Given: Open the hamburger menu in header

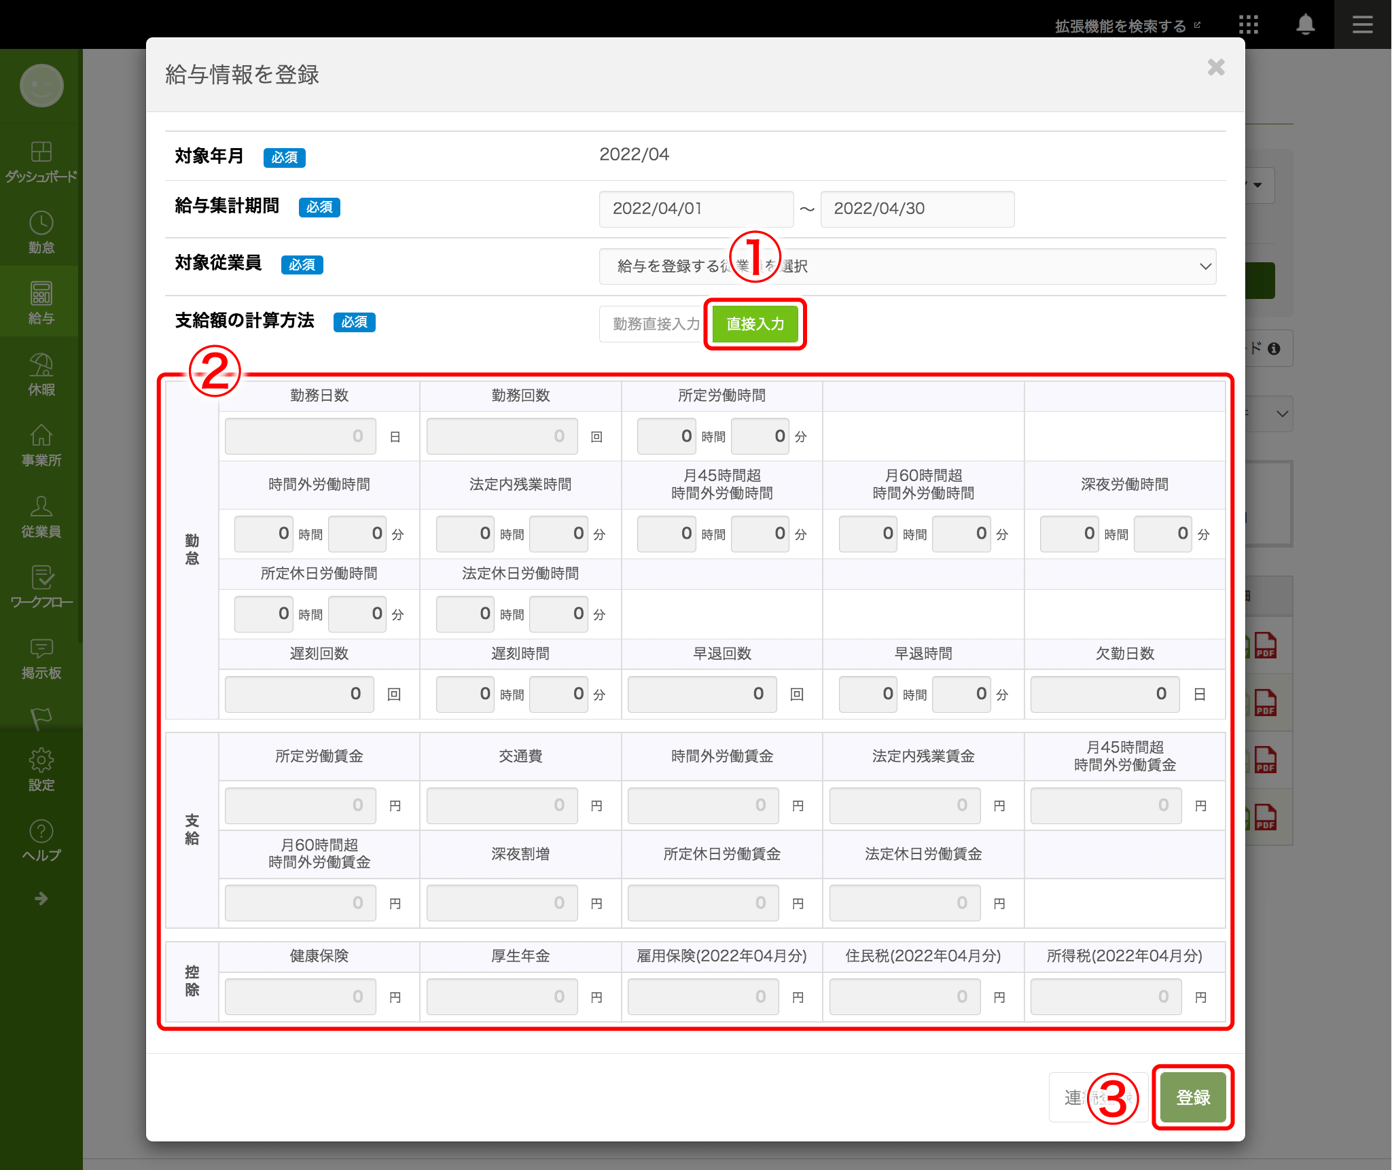Looking at the screenshot, I should pyautogui.click(x=1362, y=24).
